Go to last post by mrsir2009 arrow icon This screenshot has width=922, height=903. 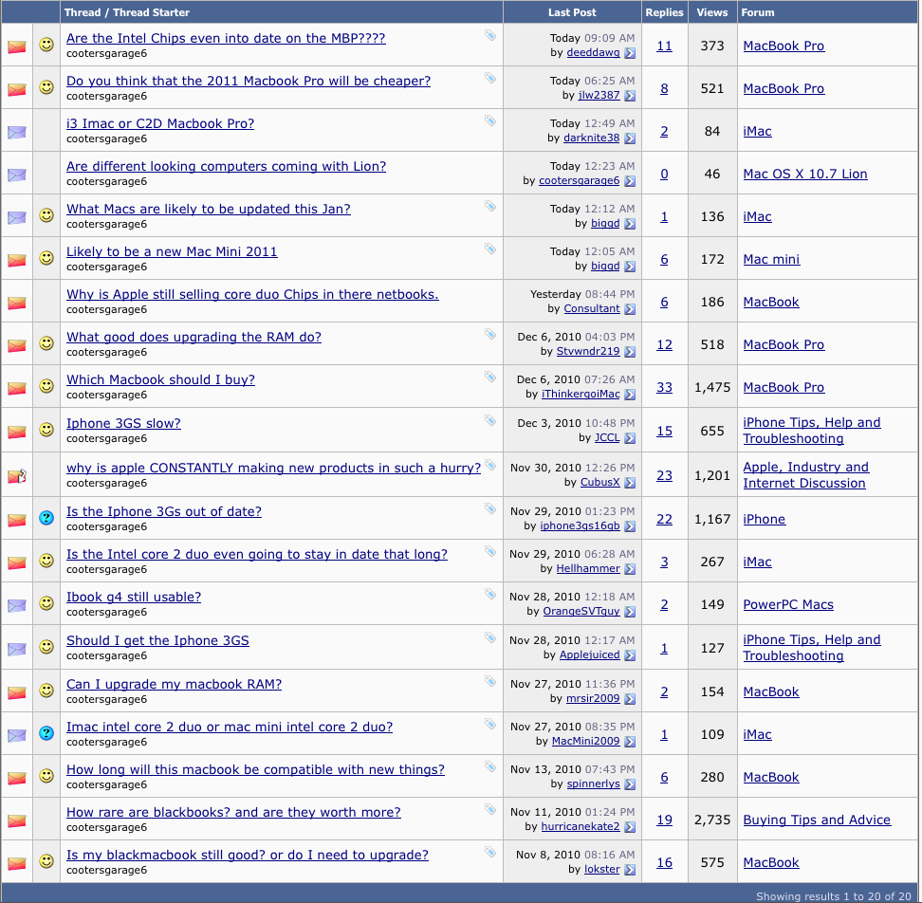tap(630, 699)
